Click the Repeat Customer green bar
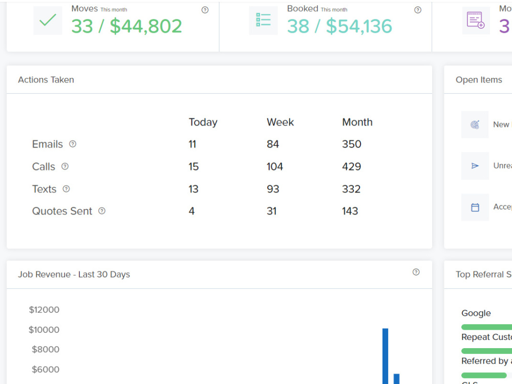Image resolution: width=512 pixels, height=384 pixels. (x=486, y=351)
